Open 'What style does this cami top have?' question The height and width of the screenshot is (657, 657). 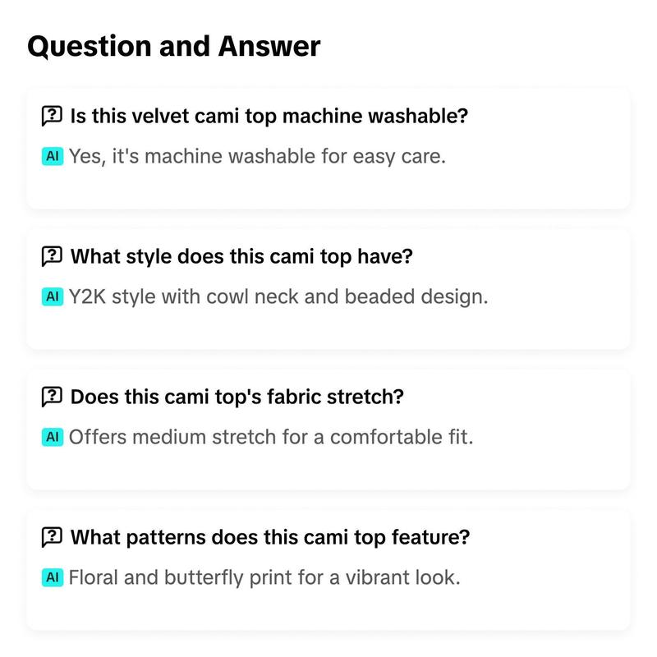(x=241, y=256)
